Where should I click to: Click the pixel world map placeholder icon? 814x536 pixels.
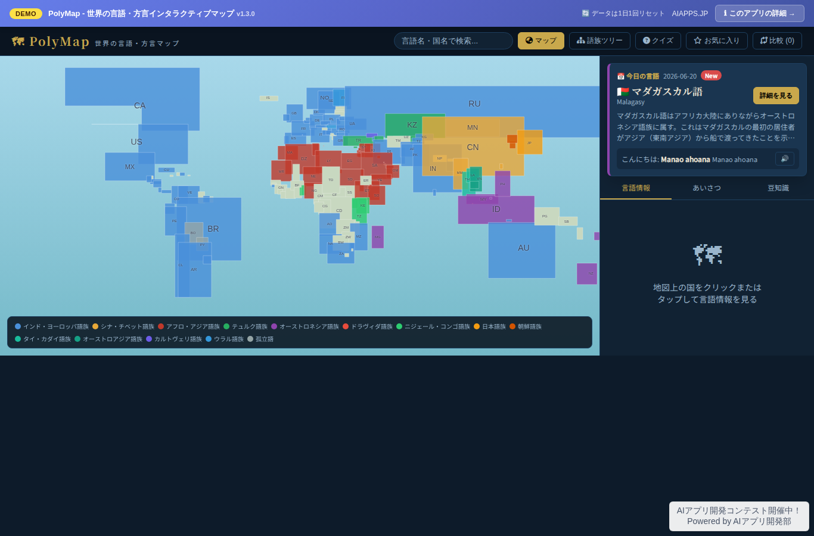click(707, 254)
